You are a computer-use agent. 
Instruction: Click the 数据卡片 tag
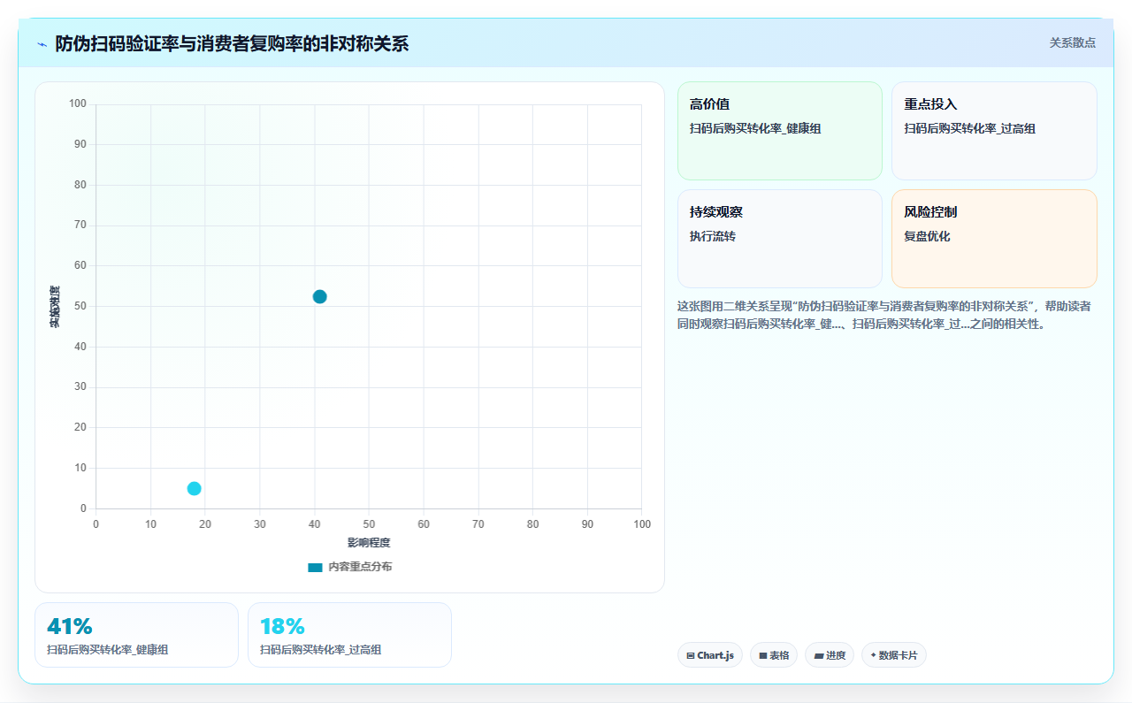(x=894, y=655)
